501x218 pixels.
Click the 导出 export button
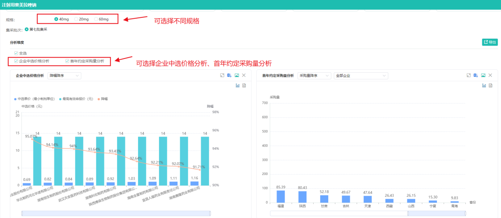[x=490, y=42]
